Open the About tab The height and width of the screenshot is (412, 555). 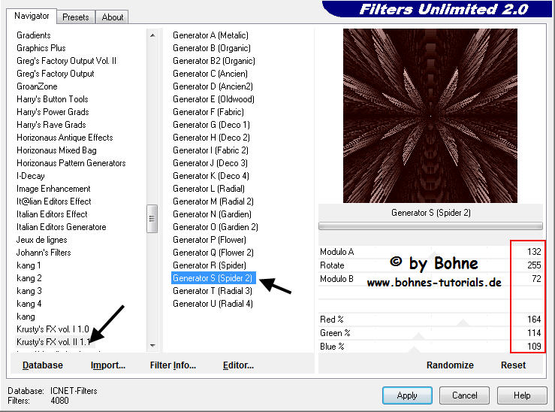click(113, 17)
